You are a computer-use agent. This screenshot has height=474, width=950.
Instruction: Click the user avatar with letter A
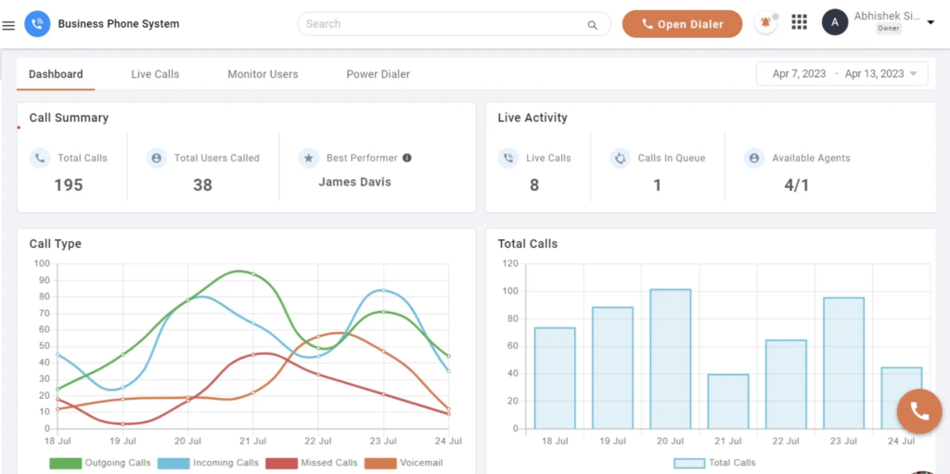(x=835, y=22)
